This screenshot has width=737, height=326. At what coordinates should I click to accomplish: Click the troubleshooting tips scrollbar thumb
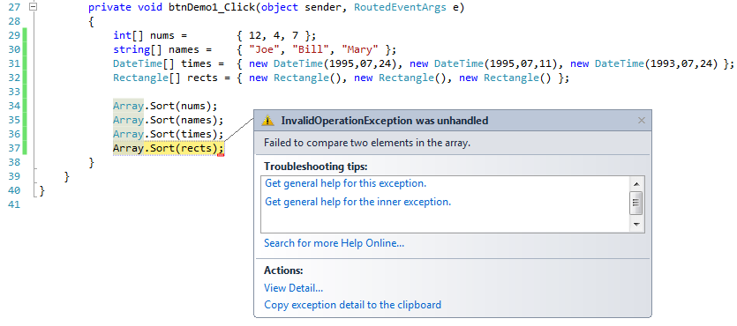[637, 203]
